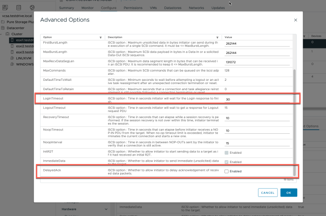Select the LINUXVM virtual machine icon

point(13,58)
